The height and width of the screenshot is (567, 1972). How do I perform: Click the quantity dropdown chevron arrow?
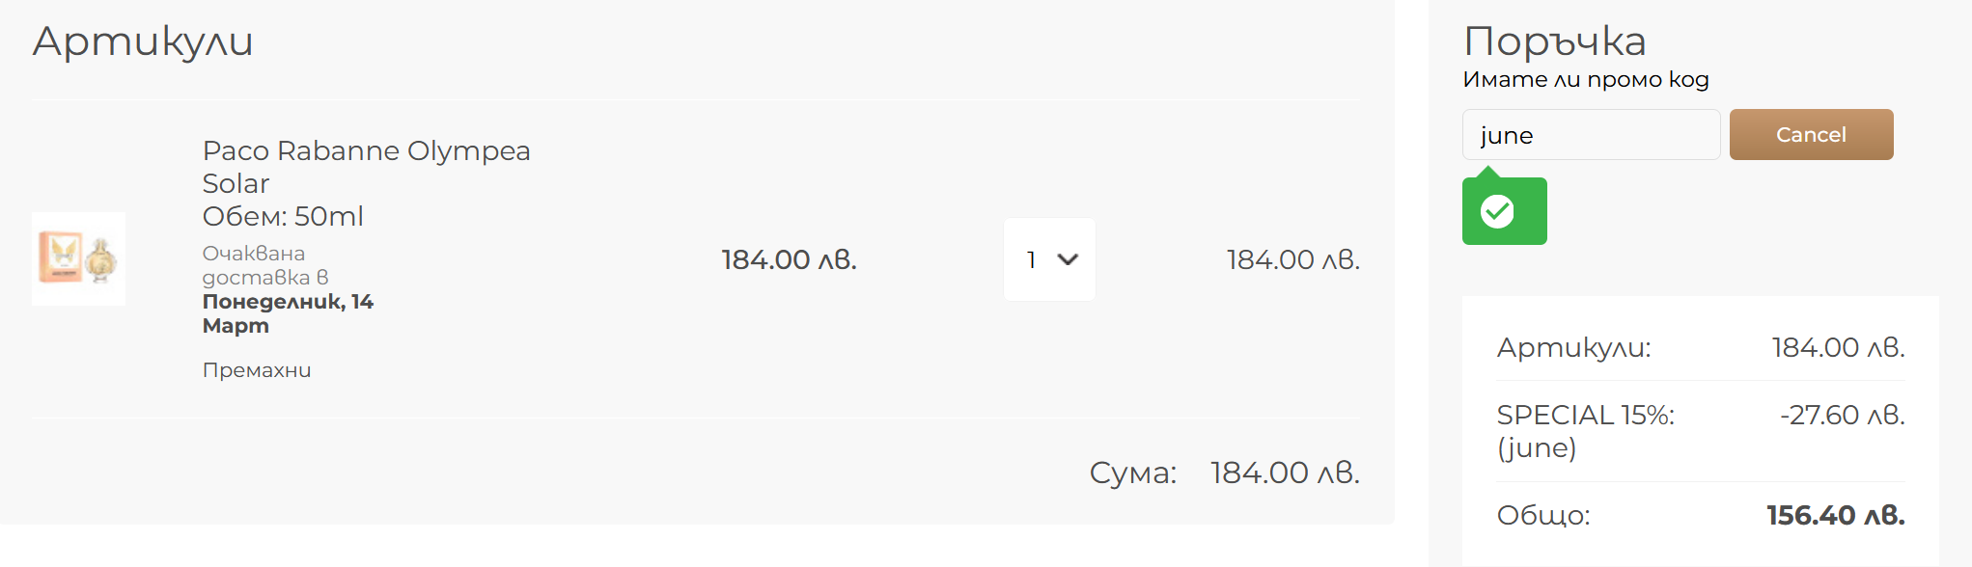(1068, 259)
